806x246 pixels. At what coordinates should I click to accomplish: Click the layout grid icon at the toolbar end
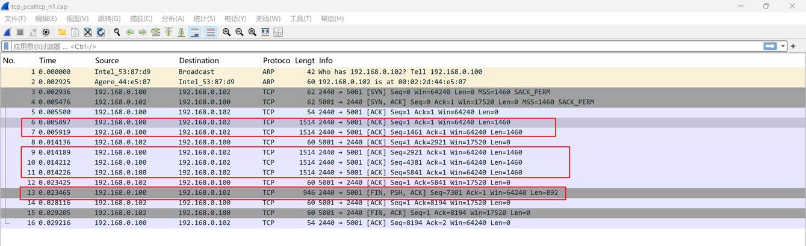pos(278,32)
